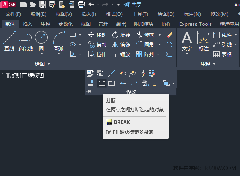Switch to the Express Tools tab
Image resolution: width=240 pixels, height=176 pixels.
click(195, 24)
